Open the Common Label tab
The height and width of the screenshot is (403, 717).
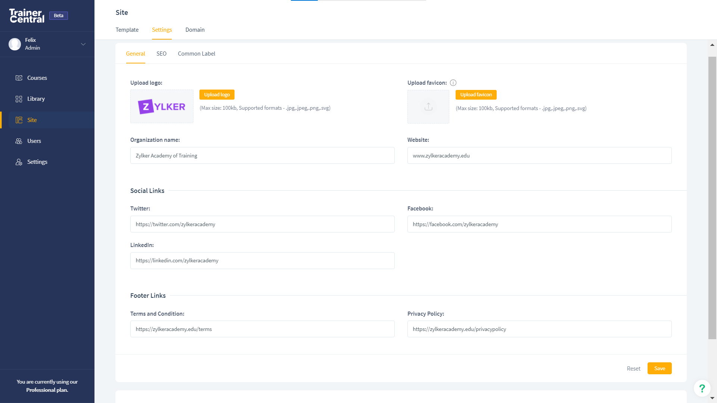pyautogui.click(x=196, y=54)
